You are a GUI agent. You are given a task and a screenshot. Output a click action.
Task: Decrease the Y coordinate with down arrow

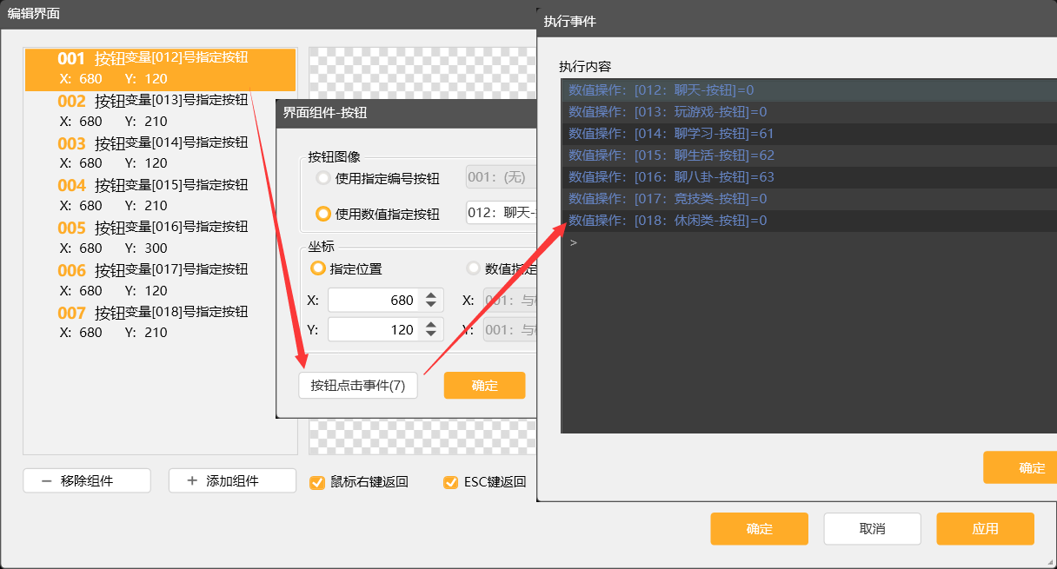[x=431, y=335]
